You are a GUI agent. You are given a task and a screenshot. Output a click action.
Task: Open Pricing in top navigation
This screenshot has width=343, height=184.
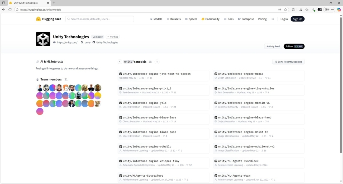pyautogui.click(x=262, y=19)
